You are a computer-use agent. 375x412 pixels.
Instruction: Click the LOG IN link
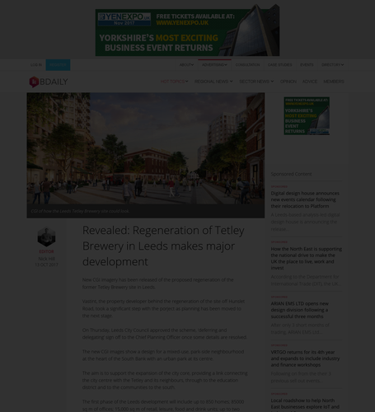pyautogui.click(x=36, y=65)
